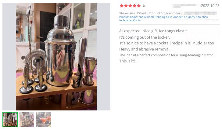Click the review date 2022.10.23
Viewport: 222px width, 129px height.
[x=210, y=6]
